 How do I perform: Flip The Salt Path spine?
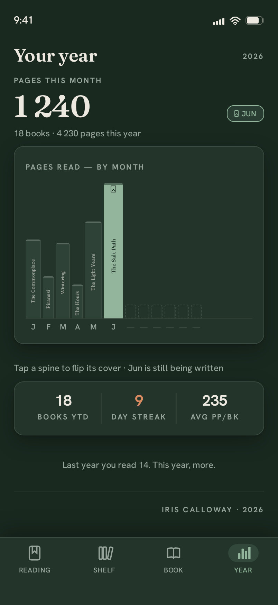pyautogui.click(x=113, y=251)
